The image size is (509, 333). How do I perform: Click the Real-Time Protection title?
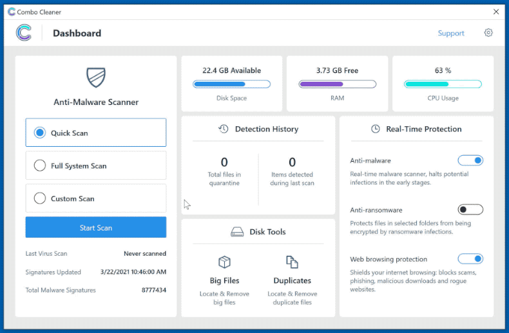[423, 129]
